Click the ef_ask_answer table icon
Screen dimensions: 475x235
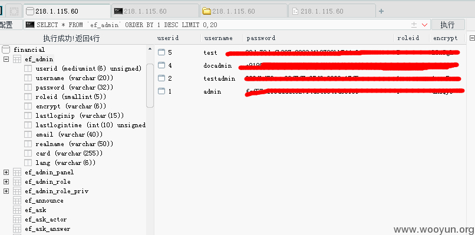pos(17,229)
